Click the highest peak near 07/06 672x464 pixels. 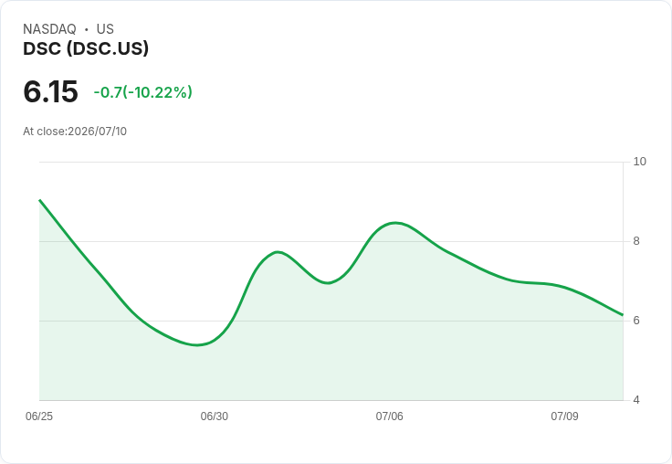(395, 223)
